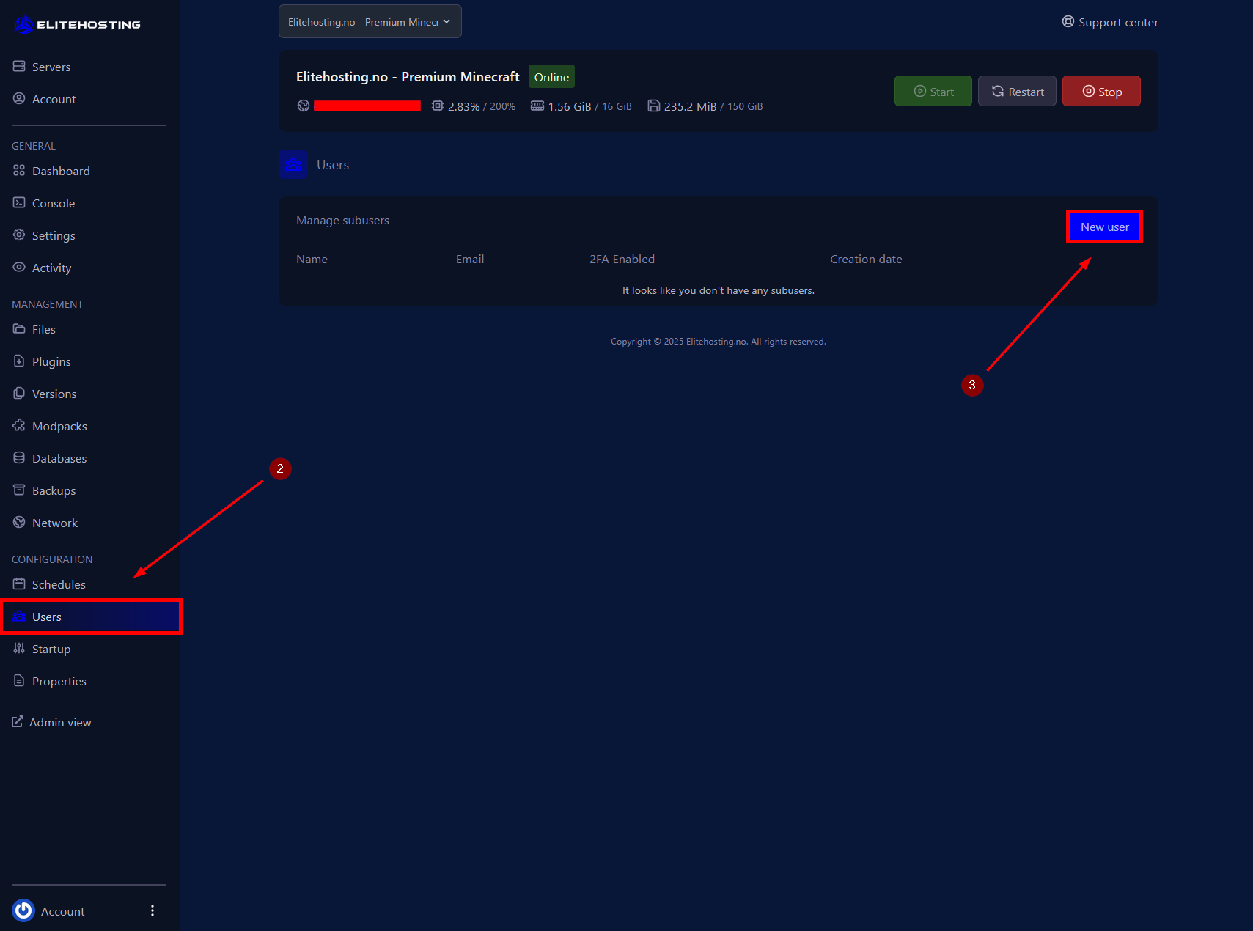Click the Account icon in top sidebar
The width and height of the screenshot is (1253, 931).
click(x=19, y=98)
